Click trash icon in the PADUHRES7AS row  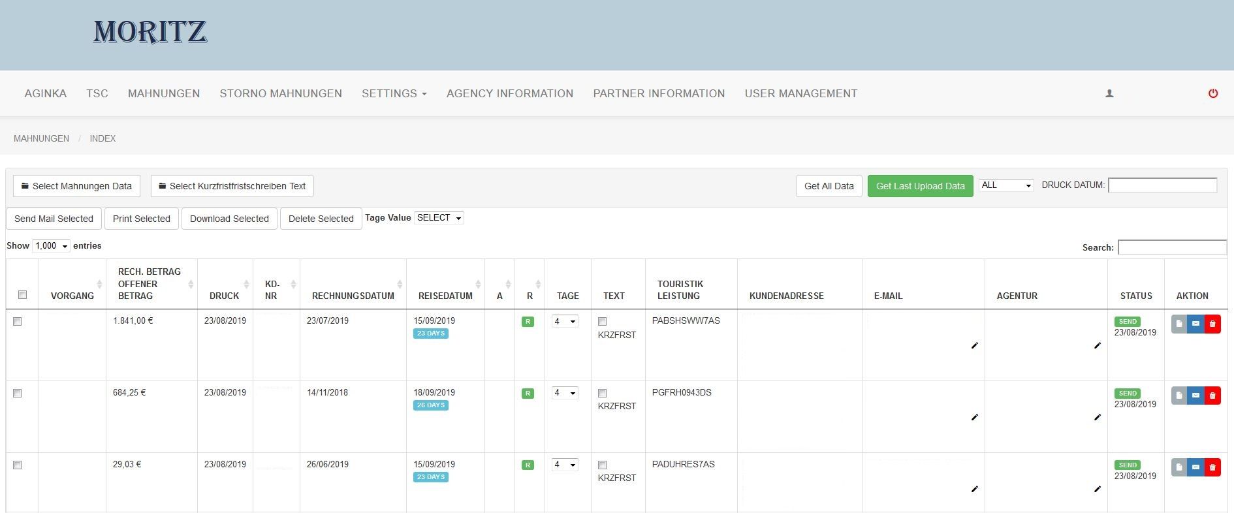pyautogui.click(x=1212, y=467)
